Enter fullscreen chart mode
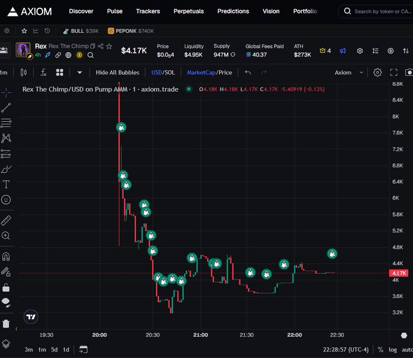Viewport: 413px width, 358px height. (394, 72)
